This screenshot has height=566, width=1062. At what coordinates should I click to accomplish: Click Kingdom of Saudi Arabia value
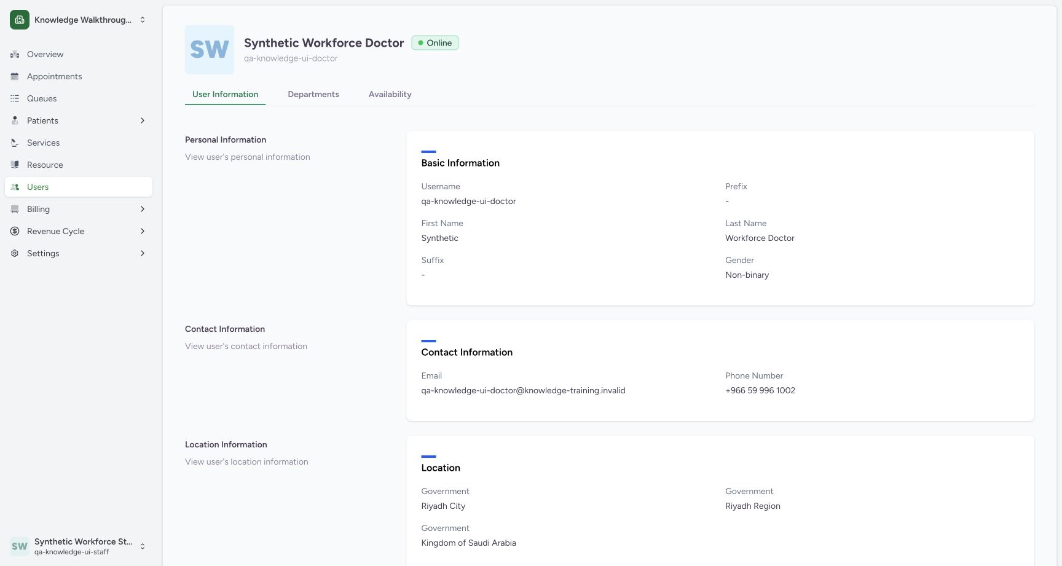pos(468,543)
